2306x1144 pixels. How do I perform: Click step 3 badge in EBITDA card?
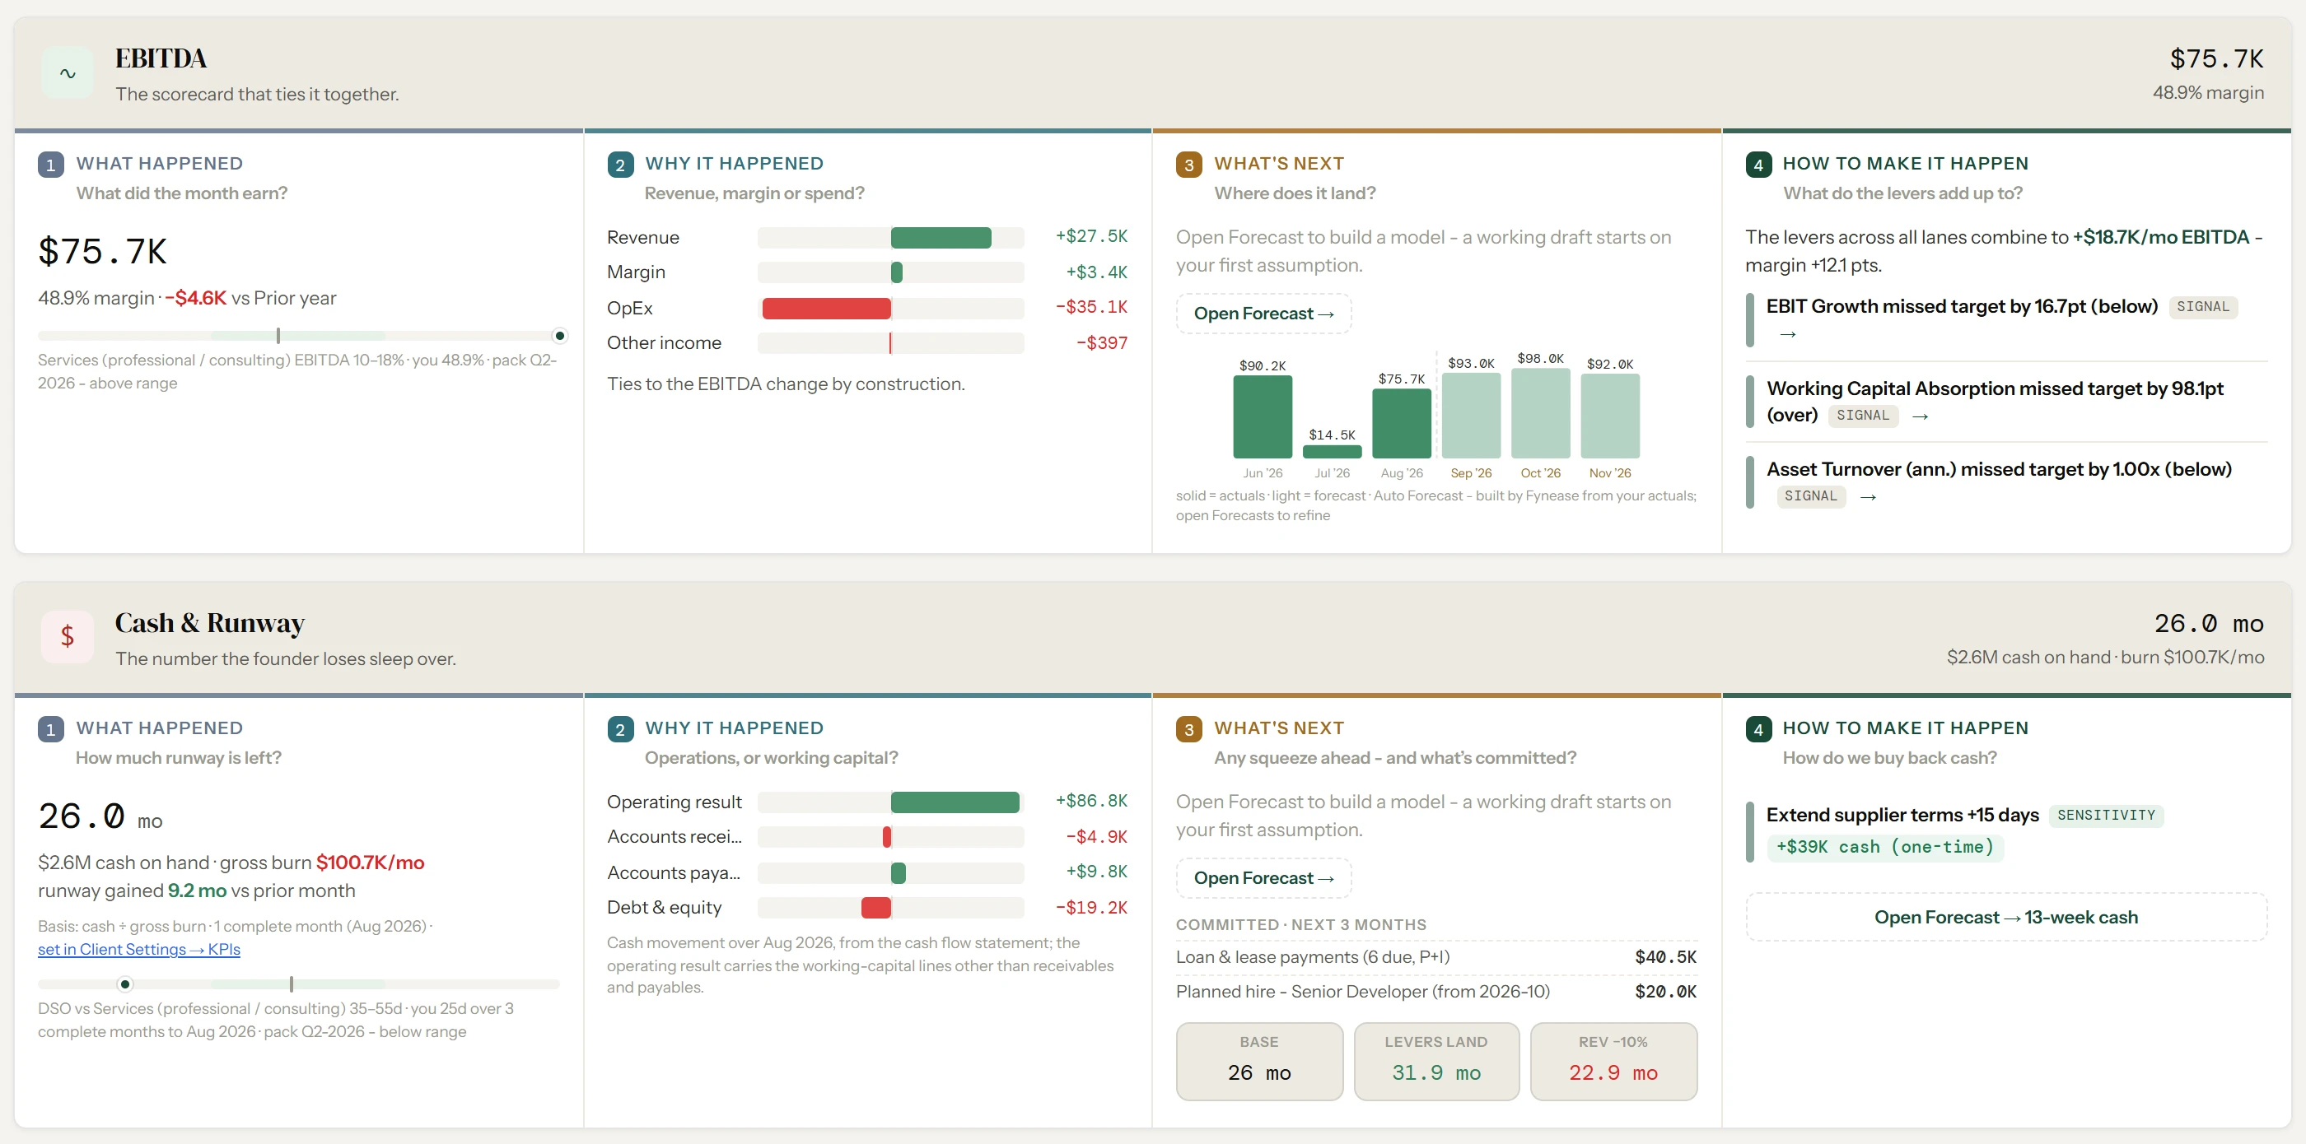pos(1188,165)
